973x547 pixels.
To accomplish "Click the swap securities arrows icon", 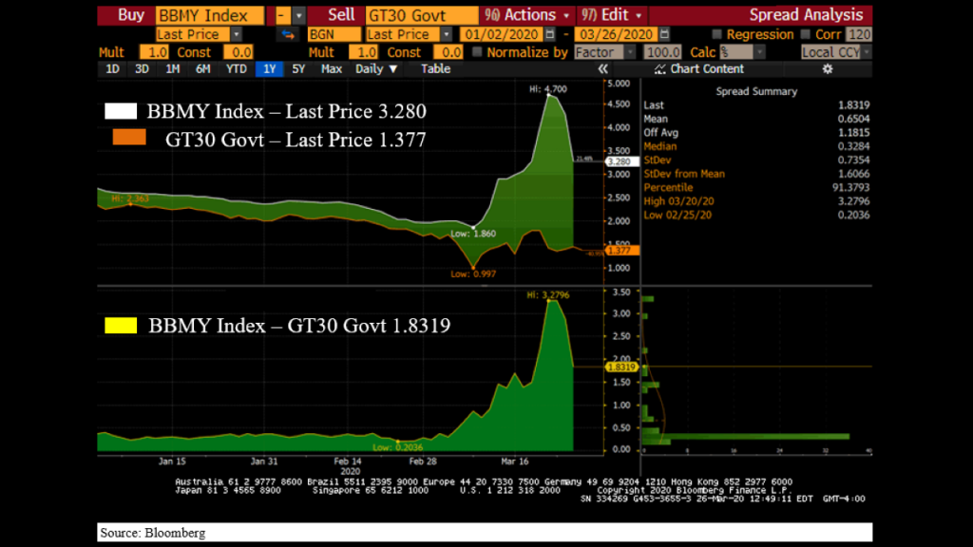I will click(288, 34).
